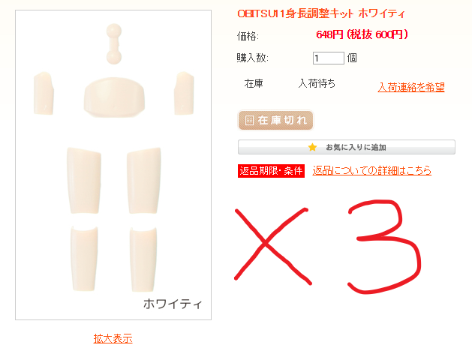Click the right lower leg part image
The height and width of the screenshot is (363, 472).
click(143, 259)
